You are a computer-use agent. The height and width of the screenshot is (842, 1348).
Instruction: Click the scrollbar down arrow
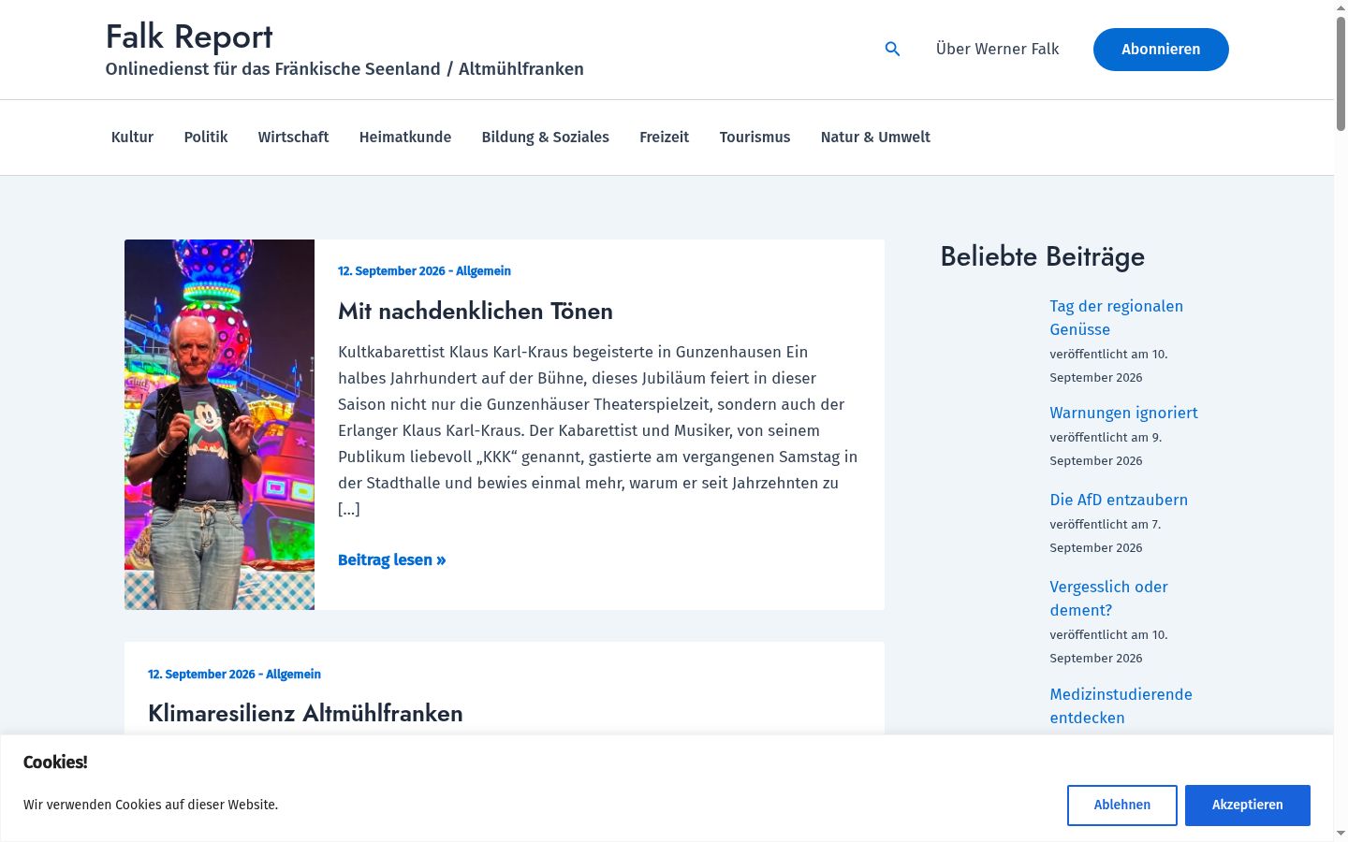tap(1341, 834)
